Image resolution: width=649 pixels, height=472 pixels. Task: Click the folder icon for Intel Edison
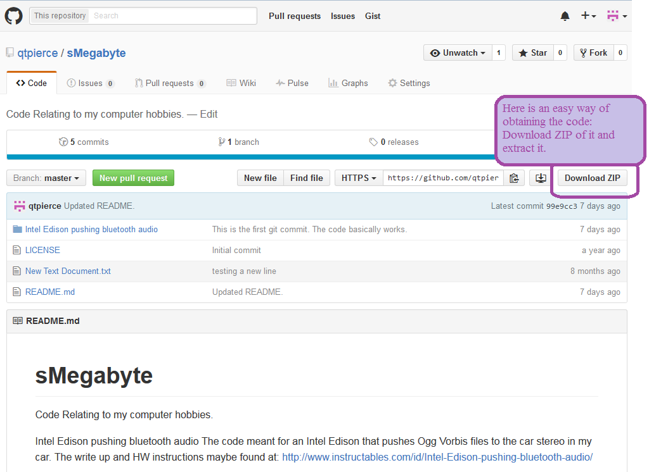[x=17, y=229]
